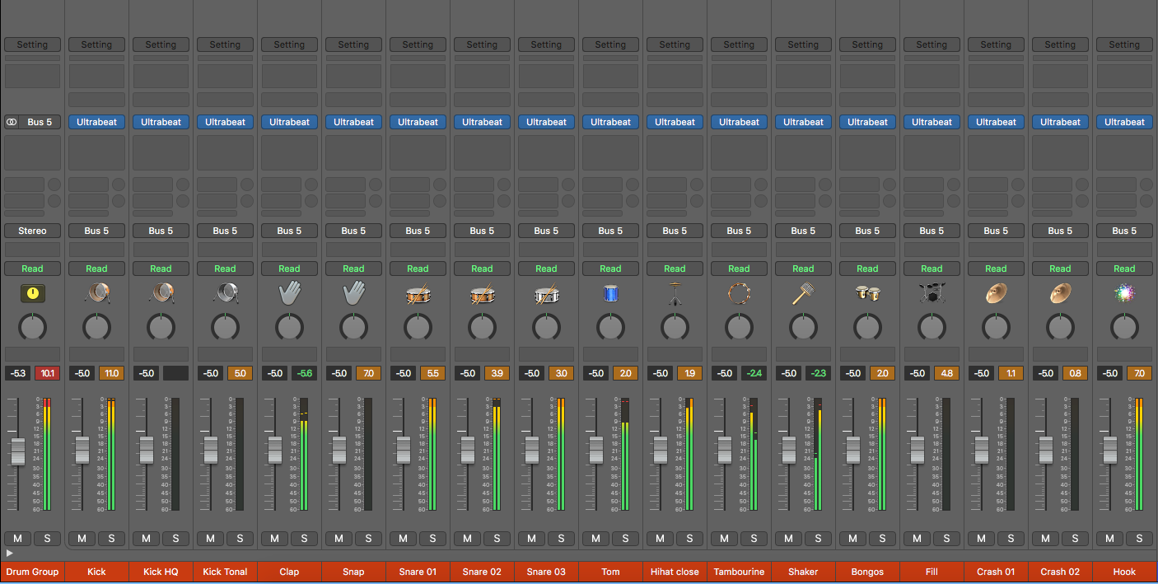The image size is (1158, 584).
Task: Mute the Kick channel
Action: point(82,539)
